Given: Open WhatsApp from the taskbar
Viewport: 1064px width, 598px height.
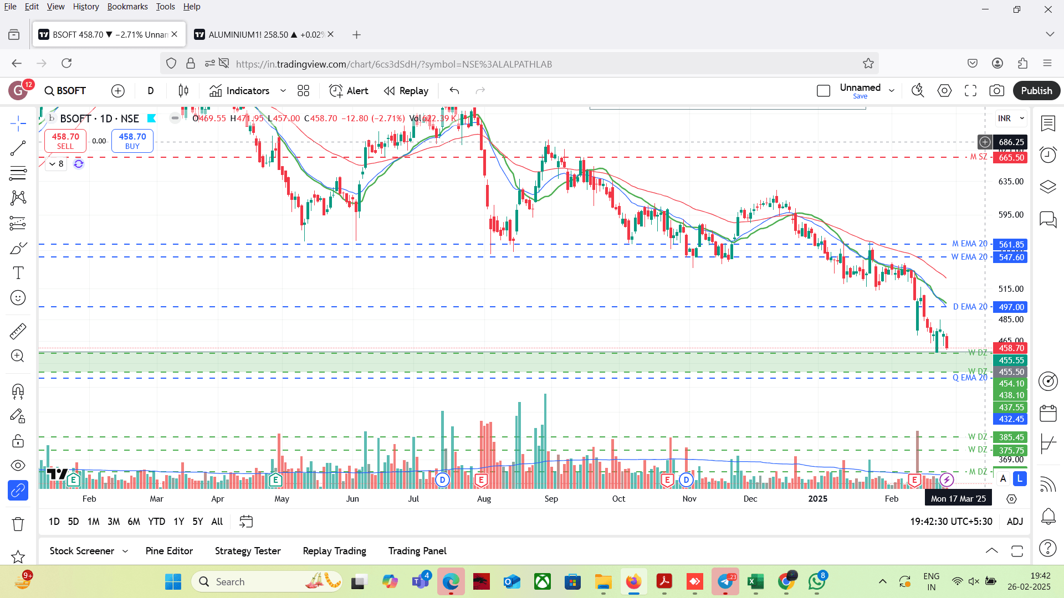Looking at the screenshot, I should pyautogui.click(x=817, y=582).
